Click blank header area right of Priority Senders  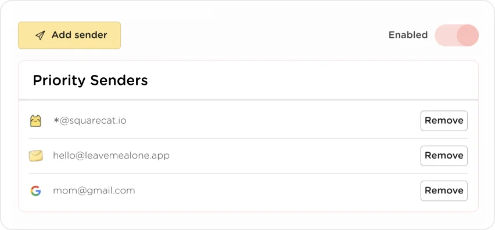pos(313,81)
